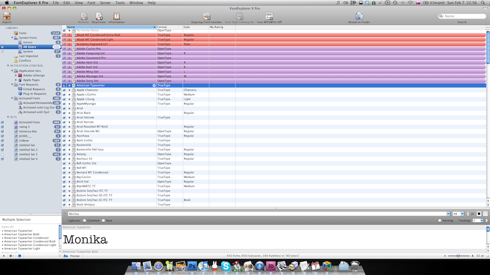Open the Tracking value dropdown

coord(482,221)
